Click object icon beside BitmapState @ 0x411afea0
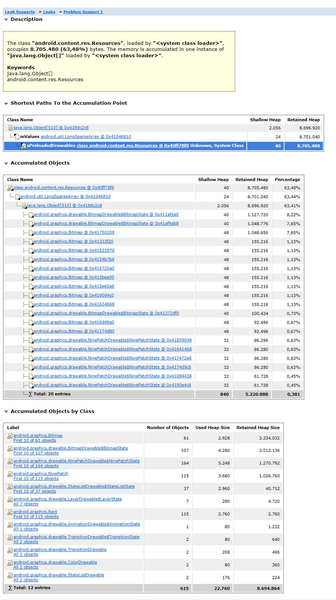The image size is (336, 600). tap(31, 215)
